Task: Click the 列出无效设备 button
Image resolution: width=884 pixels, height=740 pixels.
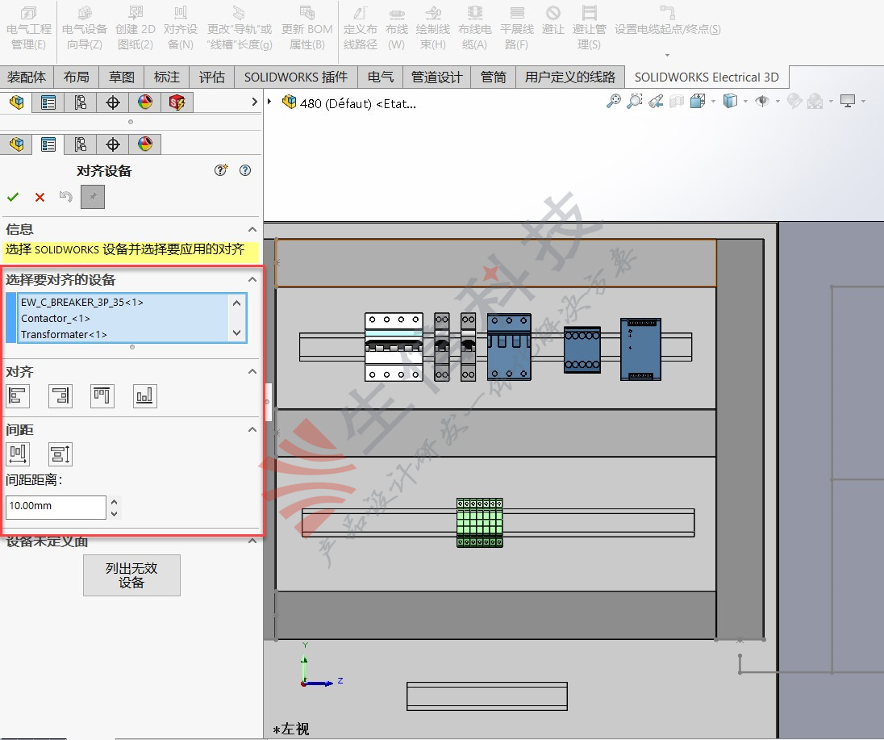Action: (x=132, y=575)
